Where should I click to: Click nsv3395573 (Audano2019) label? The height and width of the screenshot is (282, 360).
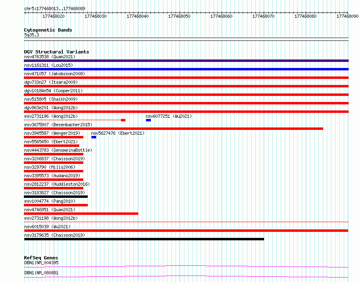click(x=52, y=176)
